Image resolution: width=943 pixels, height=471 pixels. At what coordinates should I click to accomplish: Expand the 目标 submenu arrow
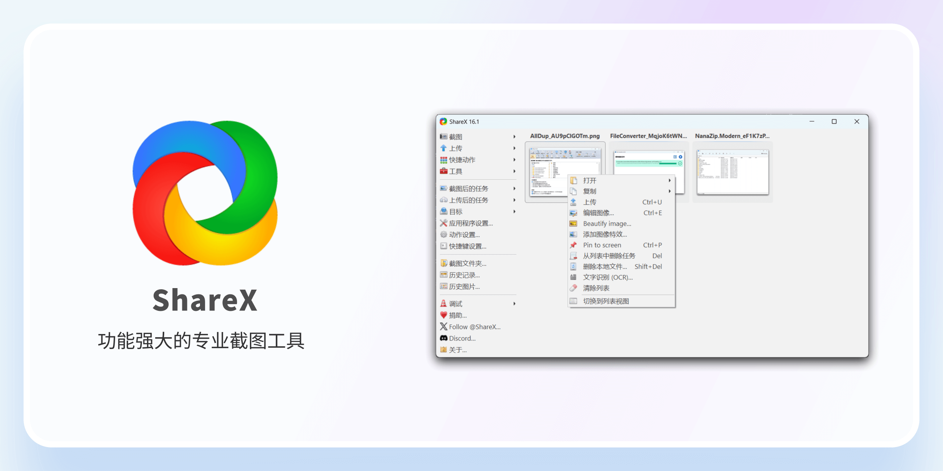tap(514, 212)
